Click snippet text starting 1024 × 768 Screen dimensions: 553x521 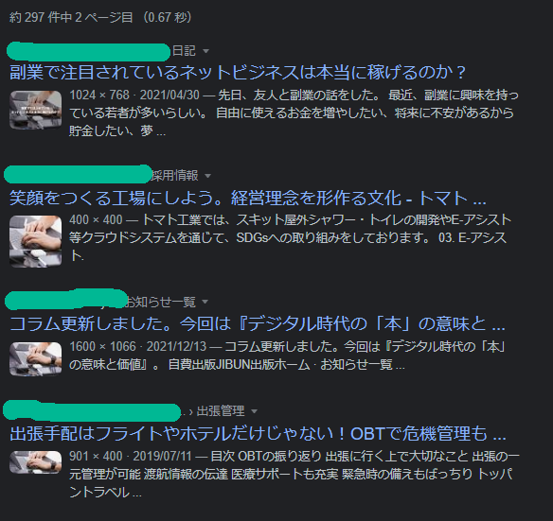pyautogui.click(x=294, y=113)
